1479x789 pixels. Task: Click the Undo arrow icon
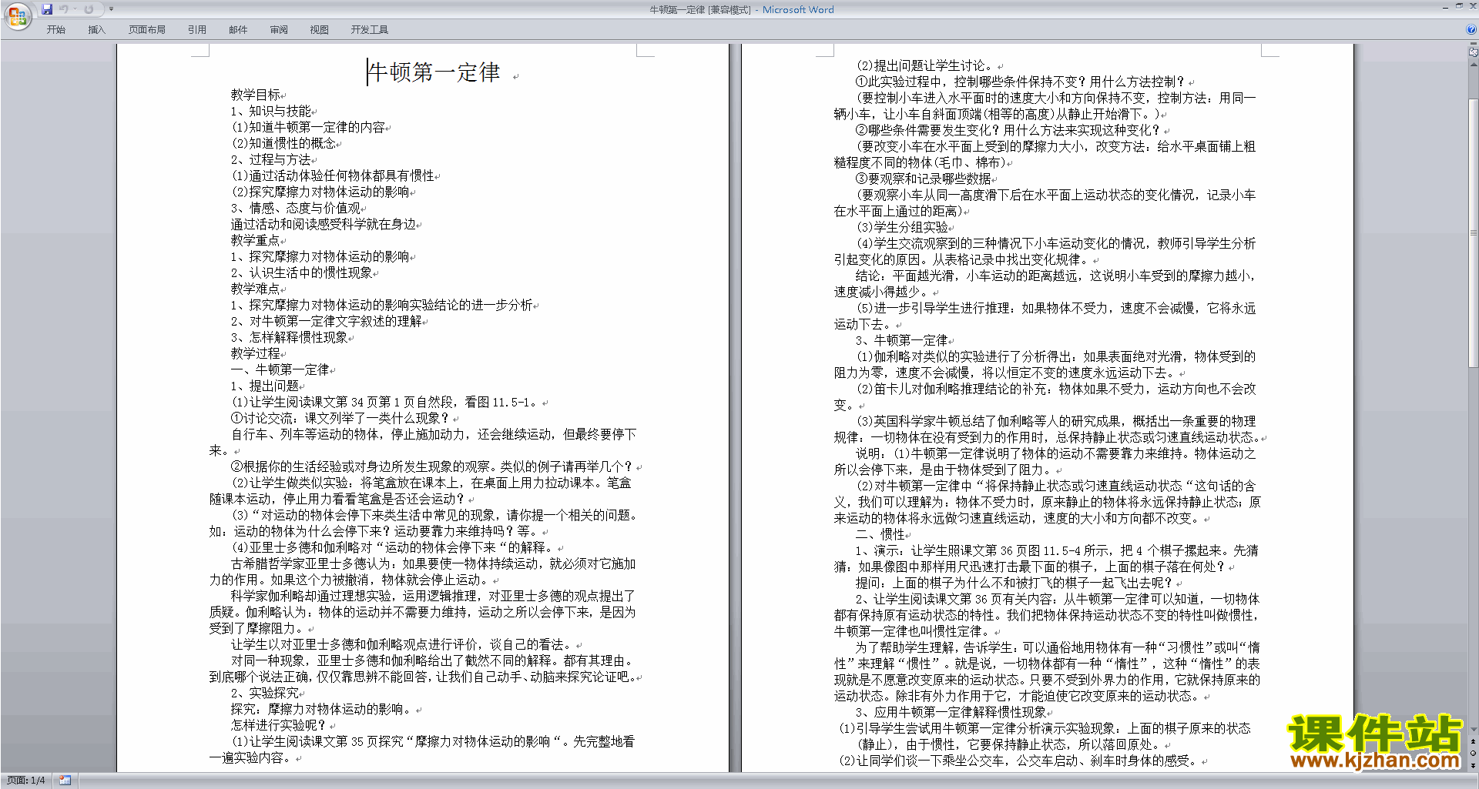pyautogui.click(x=64, y=9)
